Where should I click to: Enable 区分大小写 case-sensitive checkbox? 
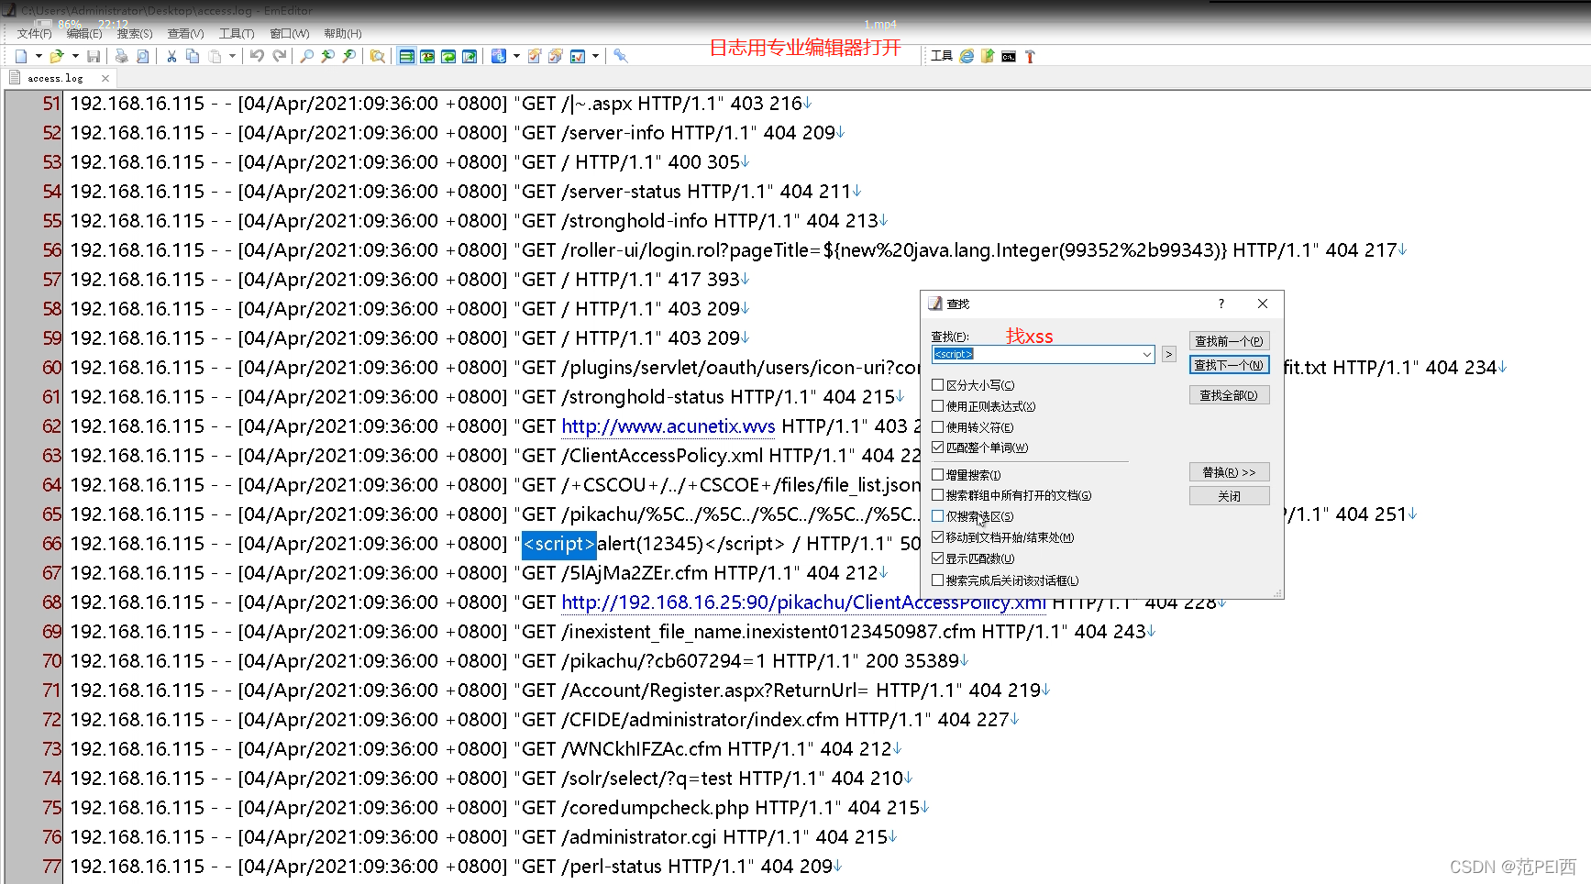click(x=937, y=385)
